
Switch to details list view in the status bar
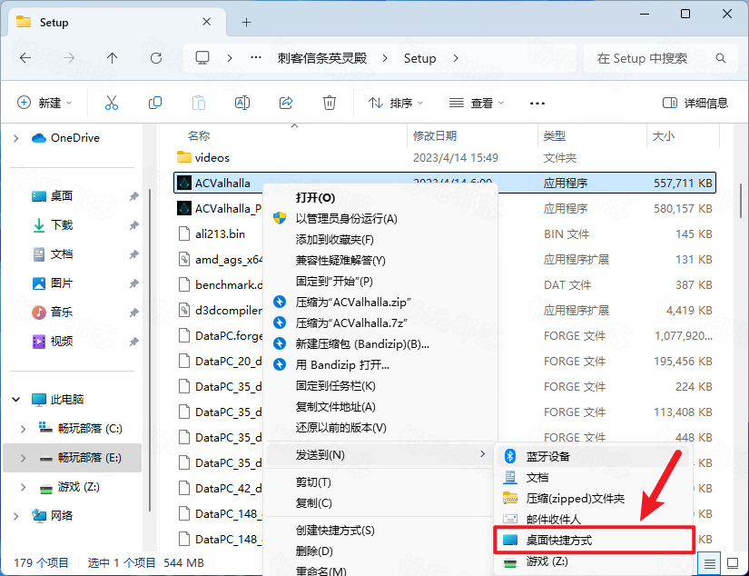tap(709, 563)
